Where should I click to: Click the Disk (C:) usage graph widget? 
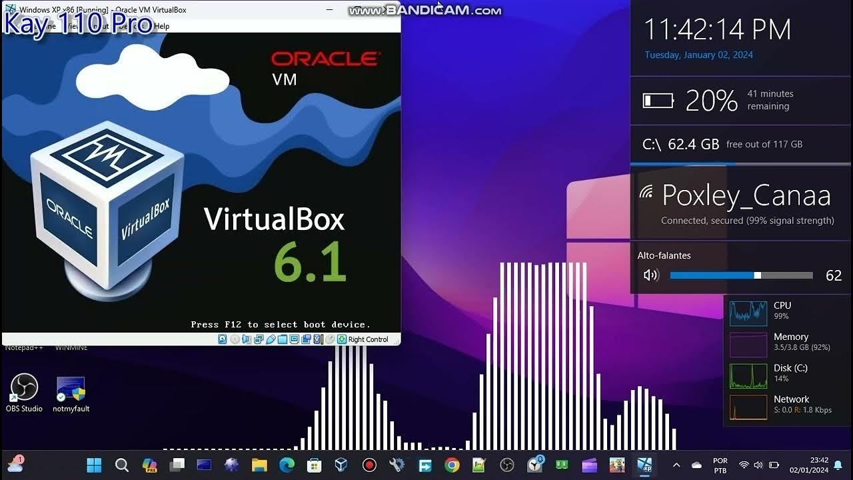748,376
